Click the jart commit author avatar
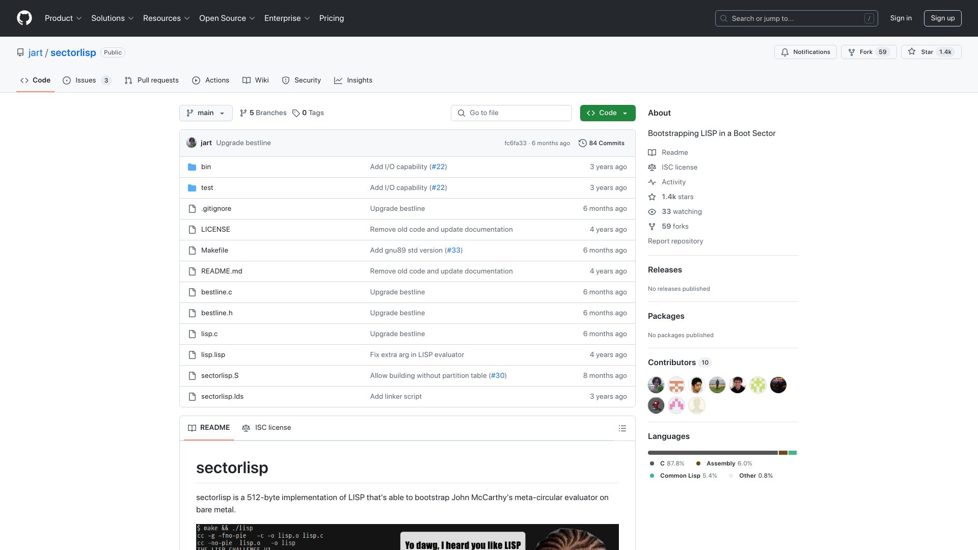 point(192,143)
